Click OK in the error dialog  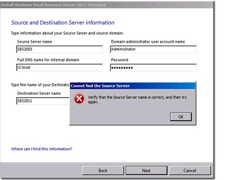click(181, 117)
